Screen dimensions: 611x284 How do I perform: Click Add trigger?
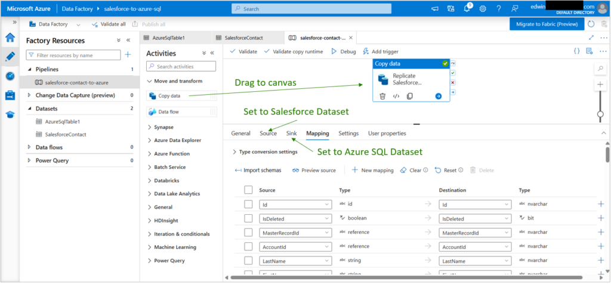point(380,51)
